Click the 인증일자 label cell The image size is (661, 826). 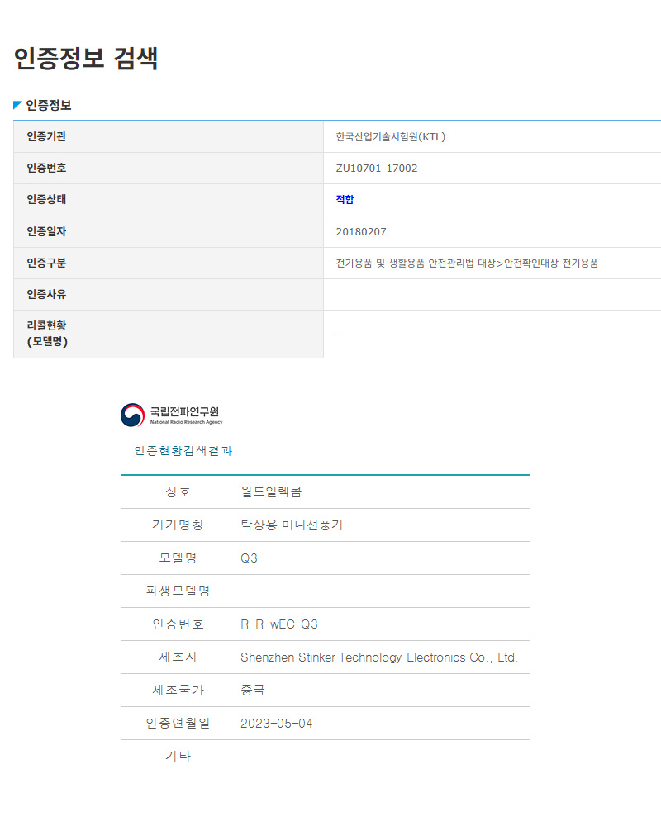(x=169, y=232)
